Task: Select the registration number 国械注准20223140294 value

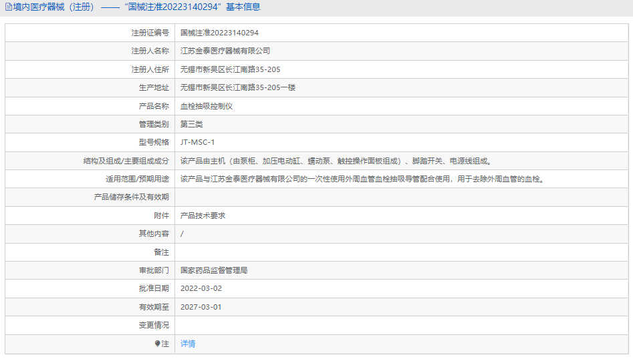Action: tap(219, 33)
